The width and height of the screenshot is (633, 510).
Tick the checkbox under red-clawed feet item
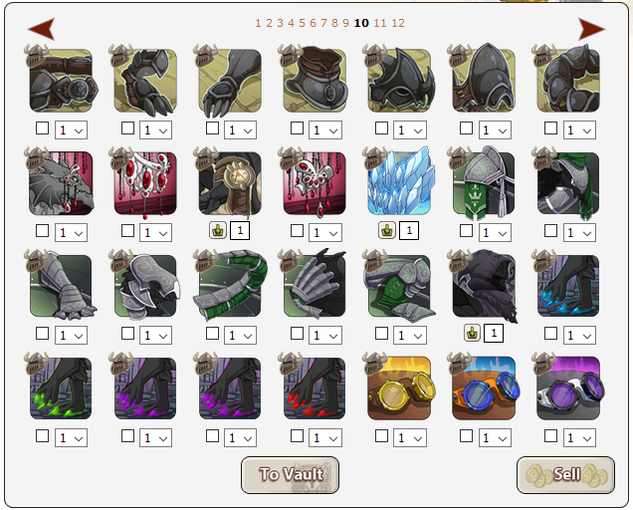coord(298,436)
